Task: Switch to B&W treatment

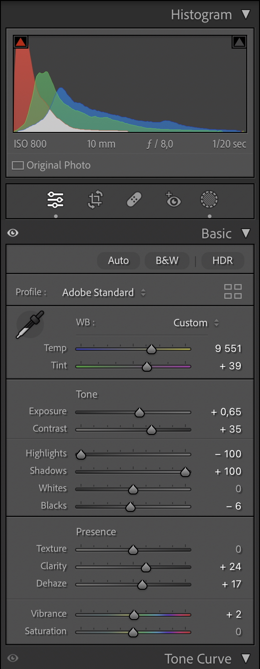Action: coord(167,261)
